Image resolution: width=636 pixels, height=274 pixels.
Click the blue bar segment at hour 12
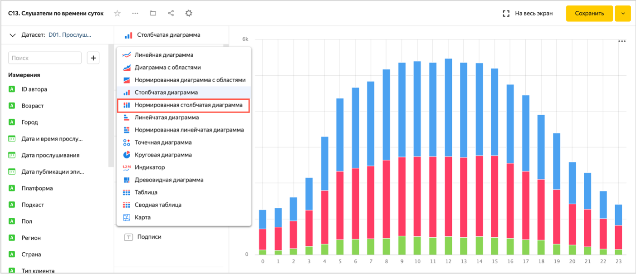pyautogui.click(x=448, y=108)
